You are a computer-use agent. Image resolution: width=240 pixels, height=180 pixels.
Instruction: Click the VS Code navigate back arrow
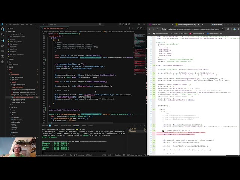[43, 24]
